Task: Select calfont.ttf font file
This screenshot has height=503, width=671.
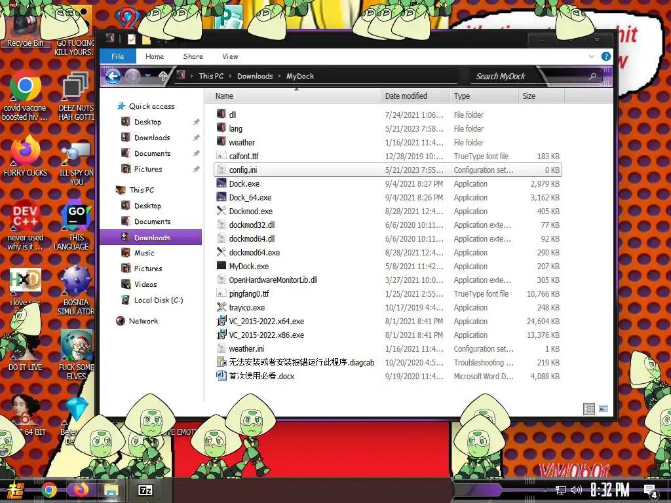Action: click(244, 156)
